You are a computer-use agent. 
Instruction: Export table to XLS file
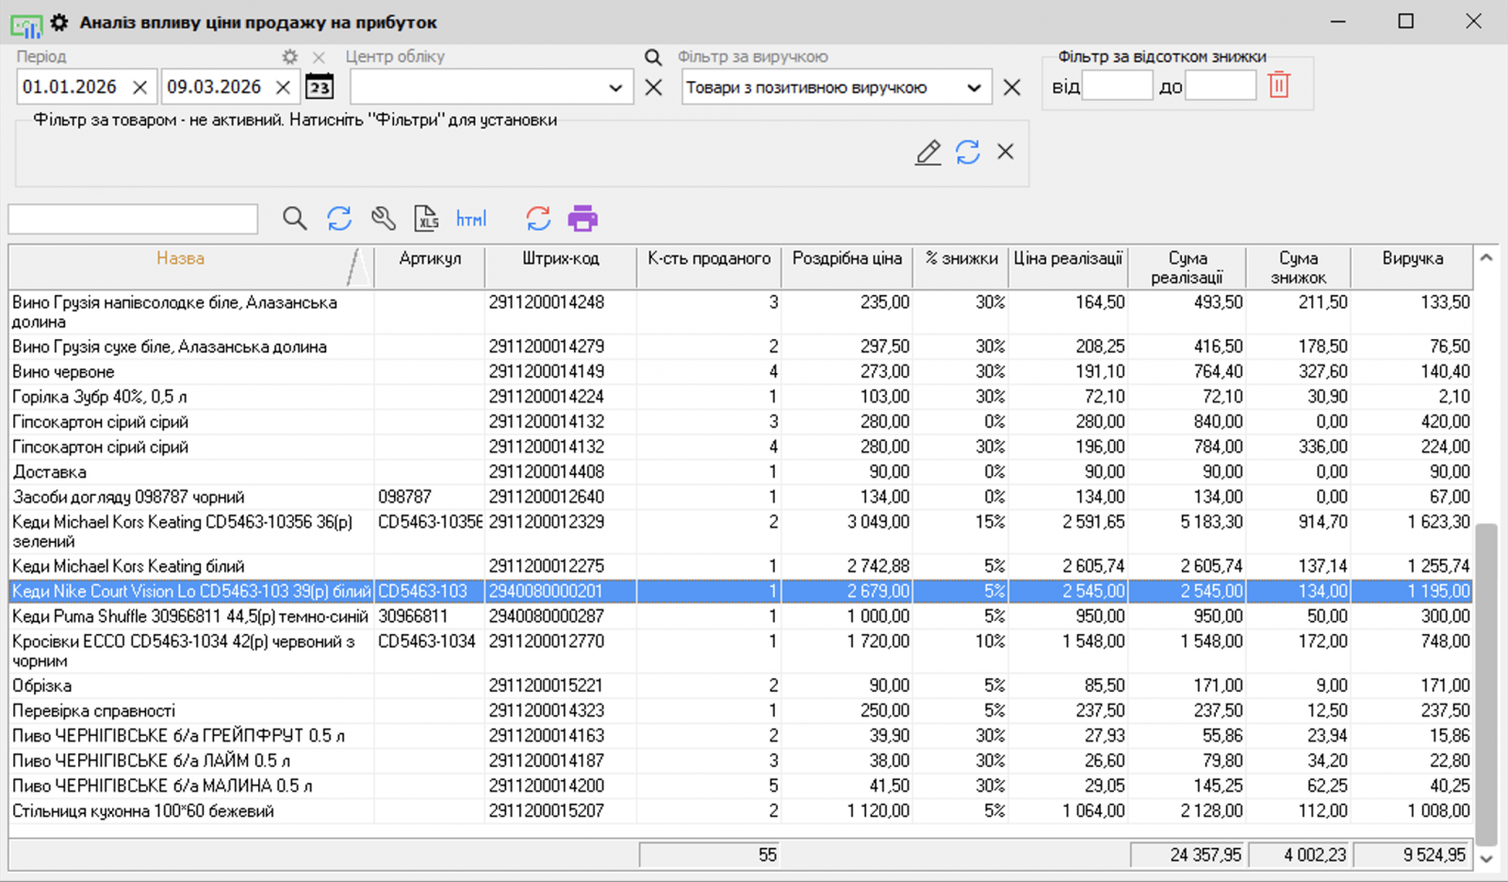click(426, 219)
